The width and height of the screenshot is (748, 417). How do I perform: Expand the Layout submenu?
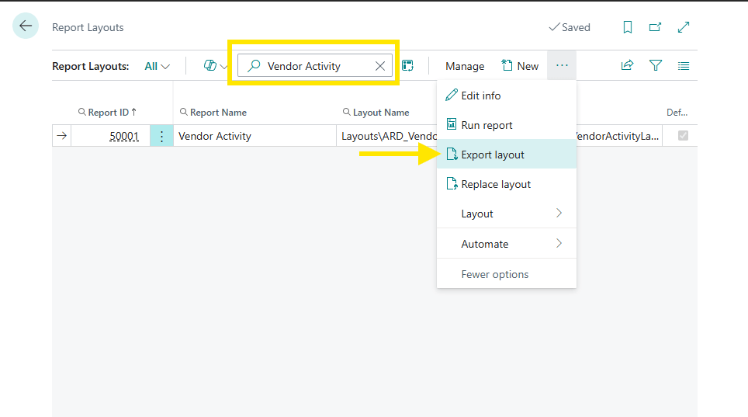(507, 214)
